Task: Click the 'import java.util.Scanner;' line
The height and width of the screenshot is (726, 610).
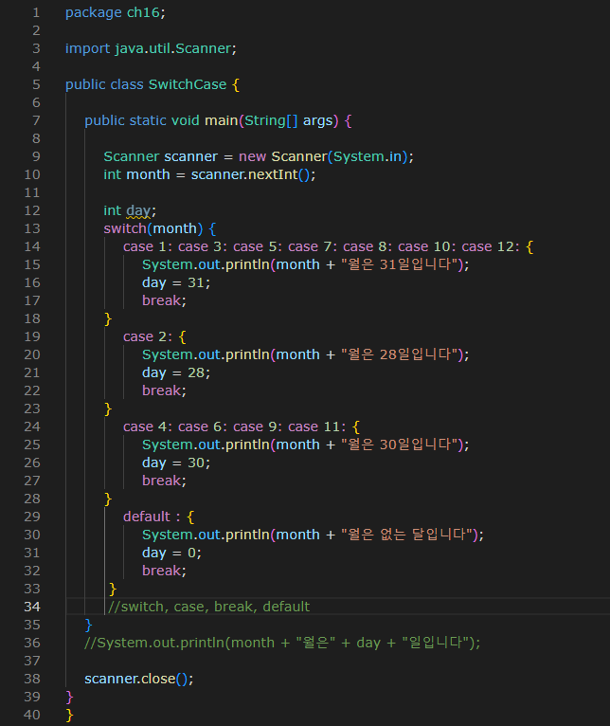Action: coord(151,48)
